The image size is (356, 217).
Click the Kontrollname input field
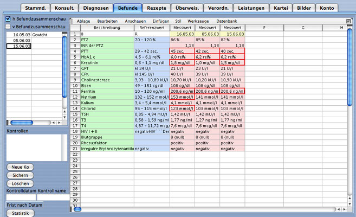53,197
